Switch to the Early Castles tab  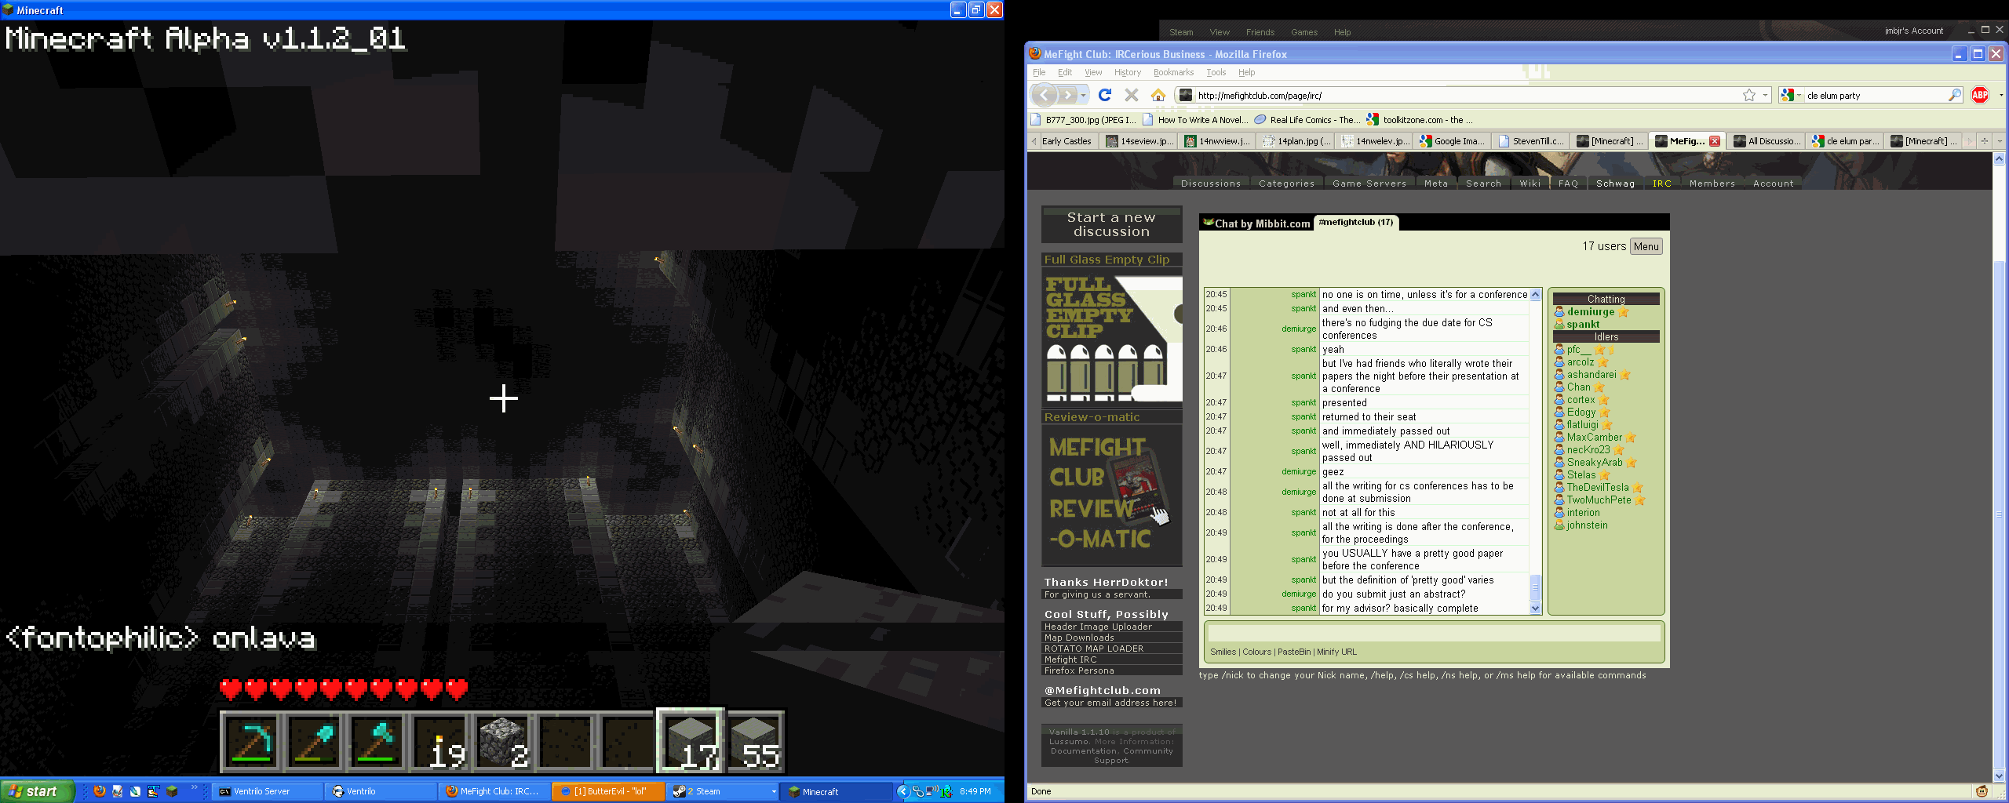tap(1066, 141)
